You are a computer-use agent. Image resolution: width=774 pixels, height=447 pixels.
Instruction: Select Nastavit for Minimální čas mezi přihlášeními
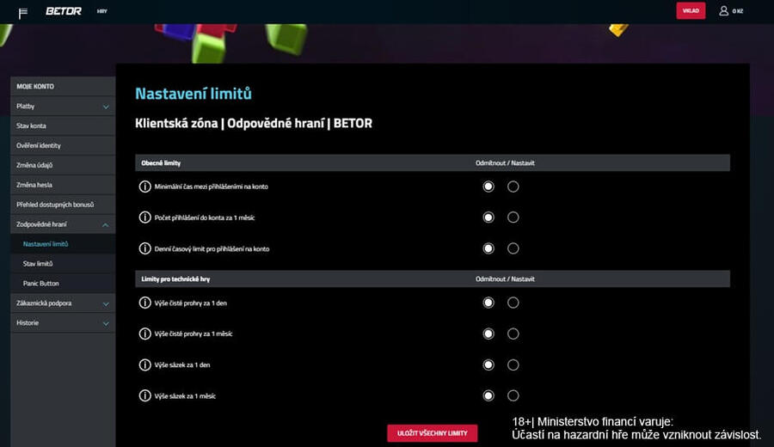coord(513,187)
